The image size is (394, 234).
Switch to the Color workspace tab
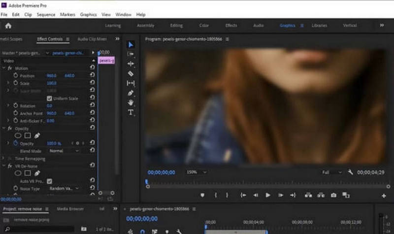[x=204, y=26]
